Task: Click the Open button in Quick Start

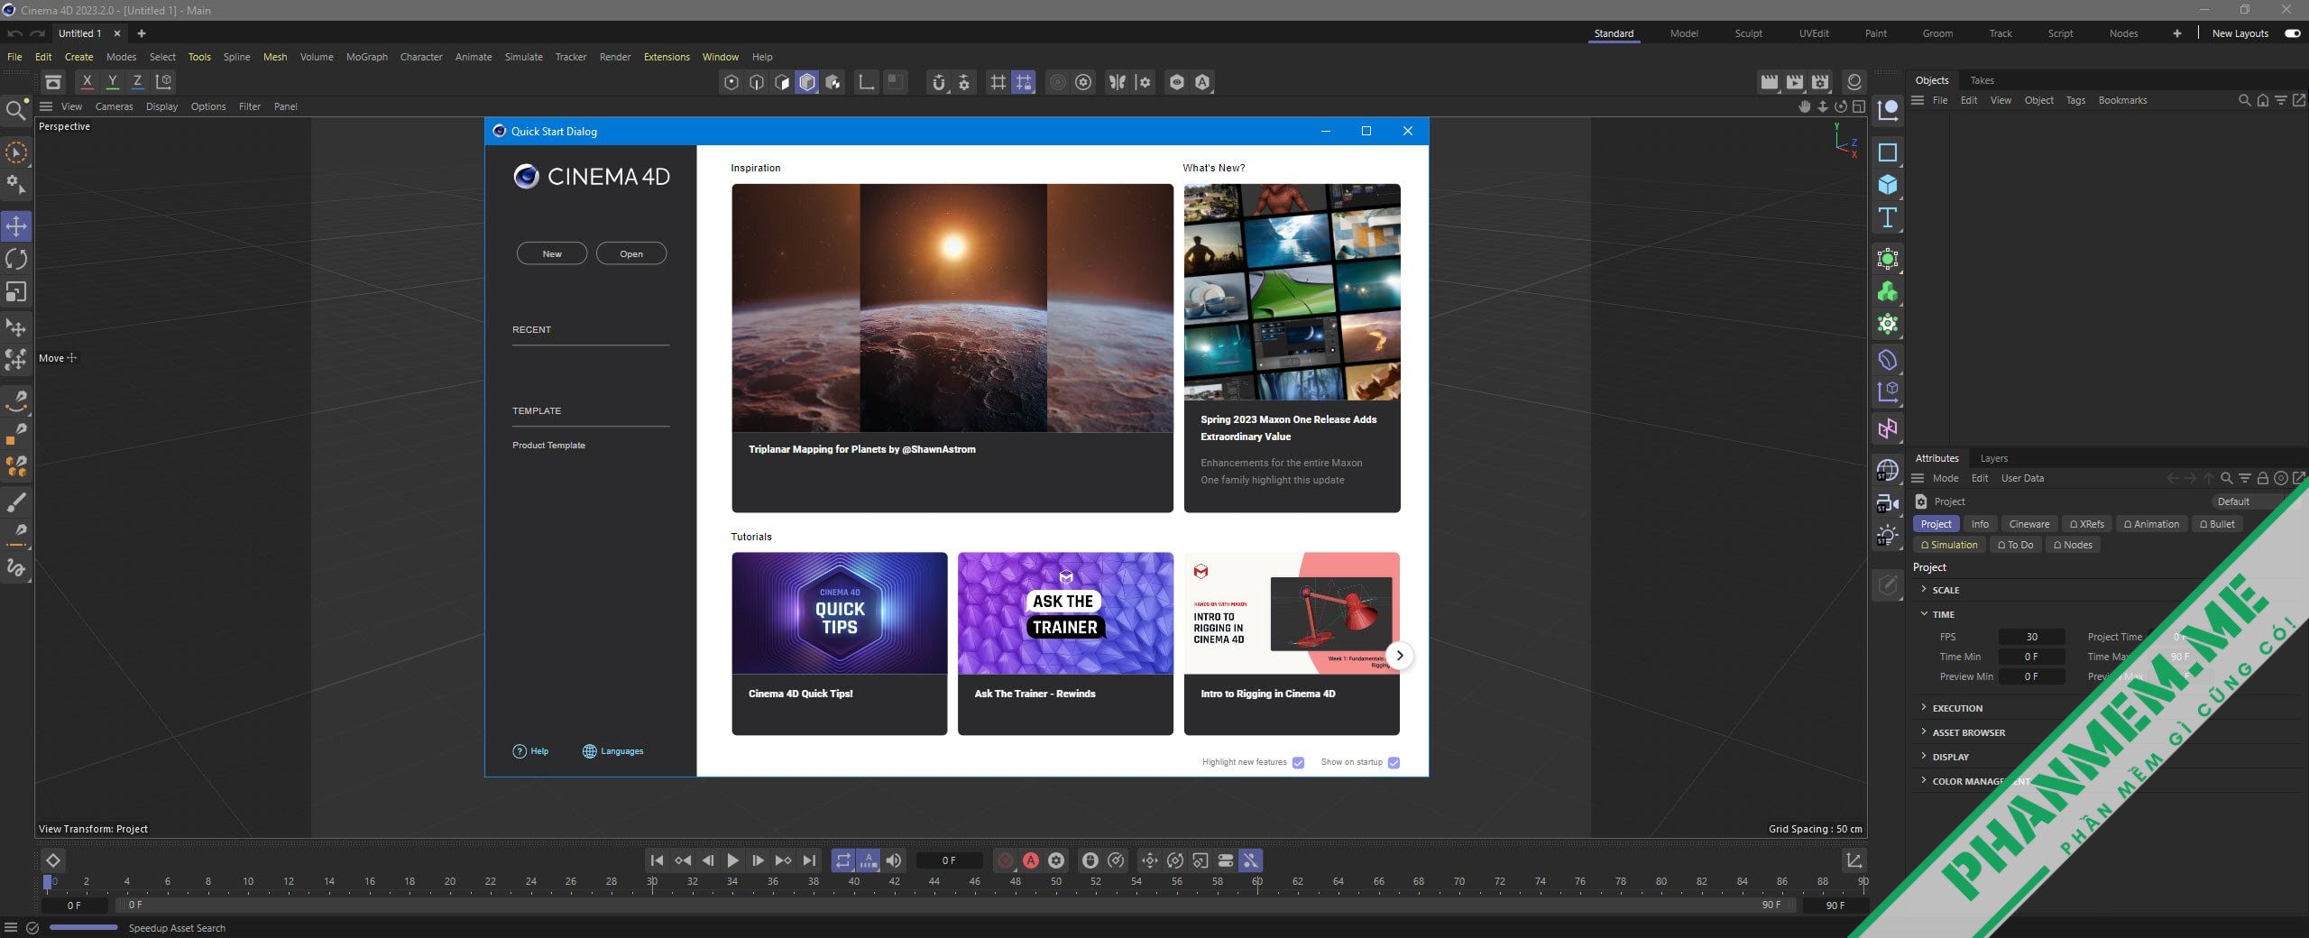Action: click(631, 253)
